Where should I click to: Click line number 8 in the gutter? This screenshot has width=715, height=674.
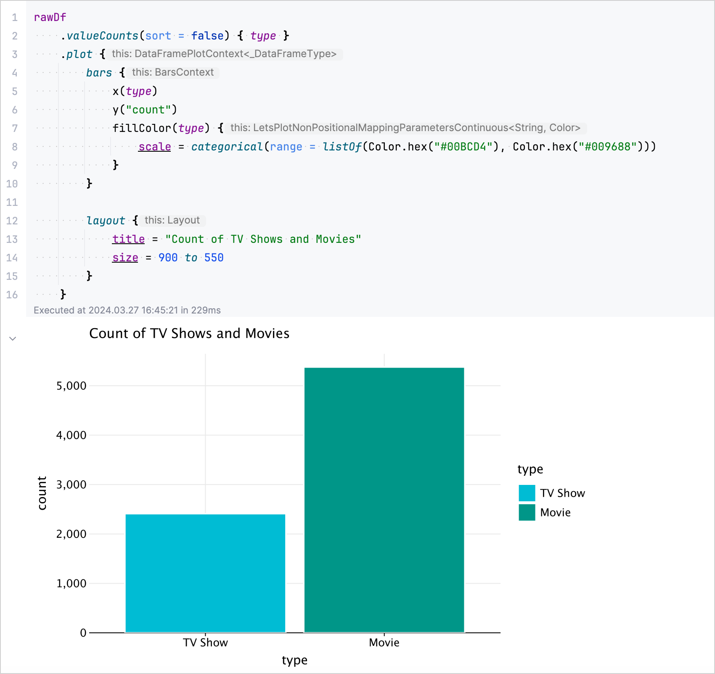14,147
